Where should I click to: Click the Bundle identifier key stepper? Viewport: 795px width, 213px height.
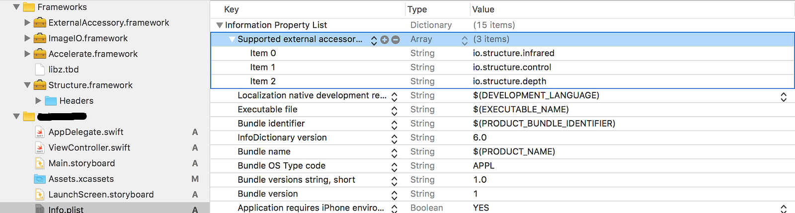click(395, 124)
